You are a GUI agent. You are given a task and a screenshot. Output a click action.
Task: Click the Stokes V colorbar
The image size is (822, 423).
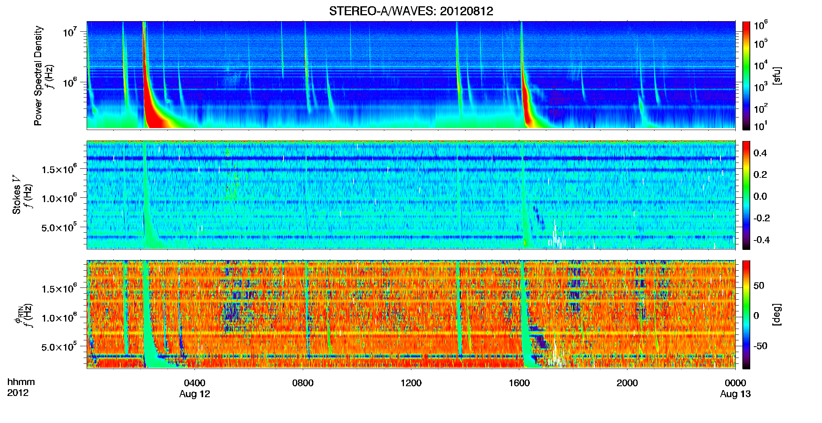(x=746, y=195)
